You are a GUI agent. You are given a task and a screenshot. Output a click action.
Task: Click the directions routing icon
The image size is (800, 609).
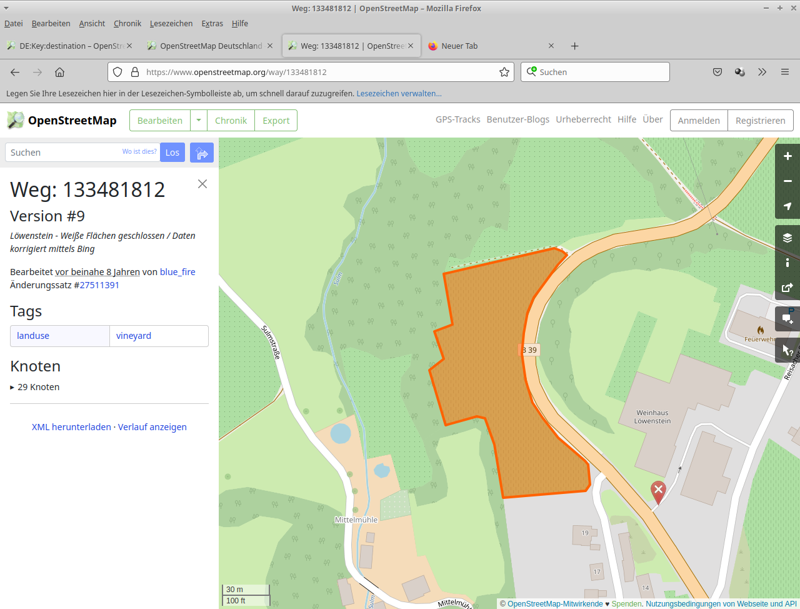pos(202,153)
